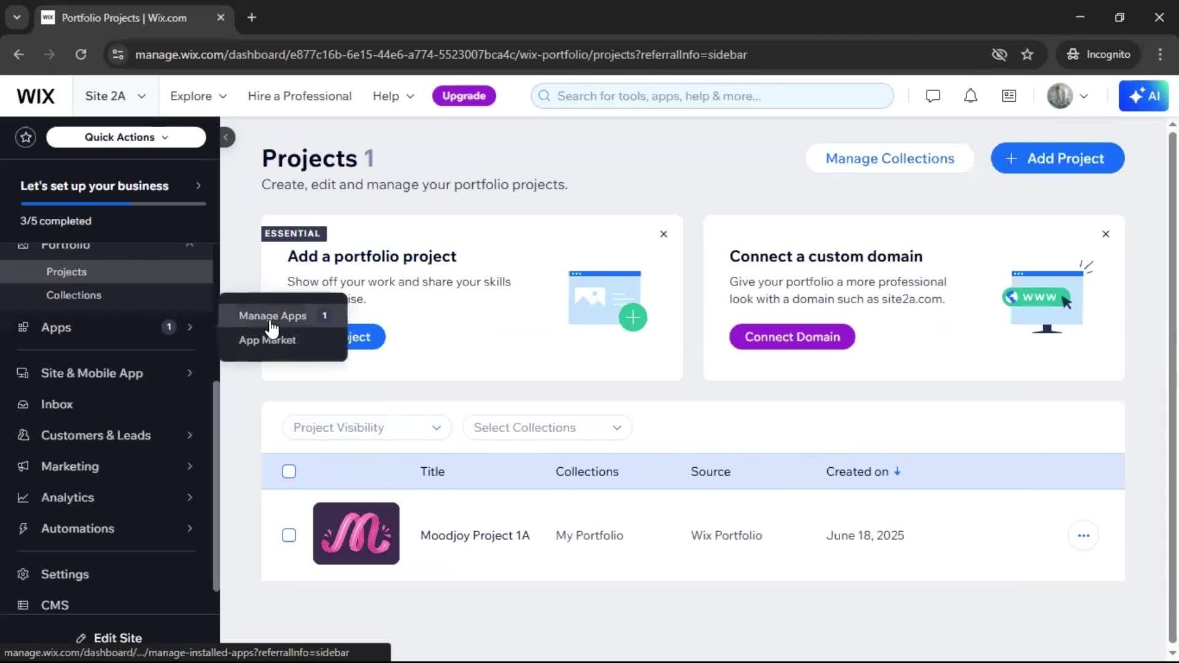This screenshot has width=1179, height=663.
Task: Check the Moodjoy Project 1A checkbox
Action: 289,535
